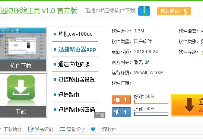This screenshot has width=203, height=140.
Task: Click the 暂无 official website text
Action: pyautogui.click(x=139, y=62)
